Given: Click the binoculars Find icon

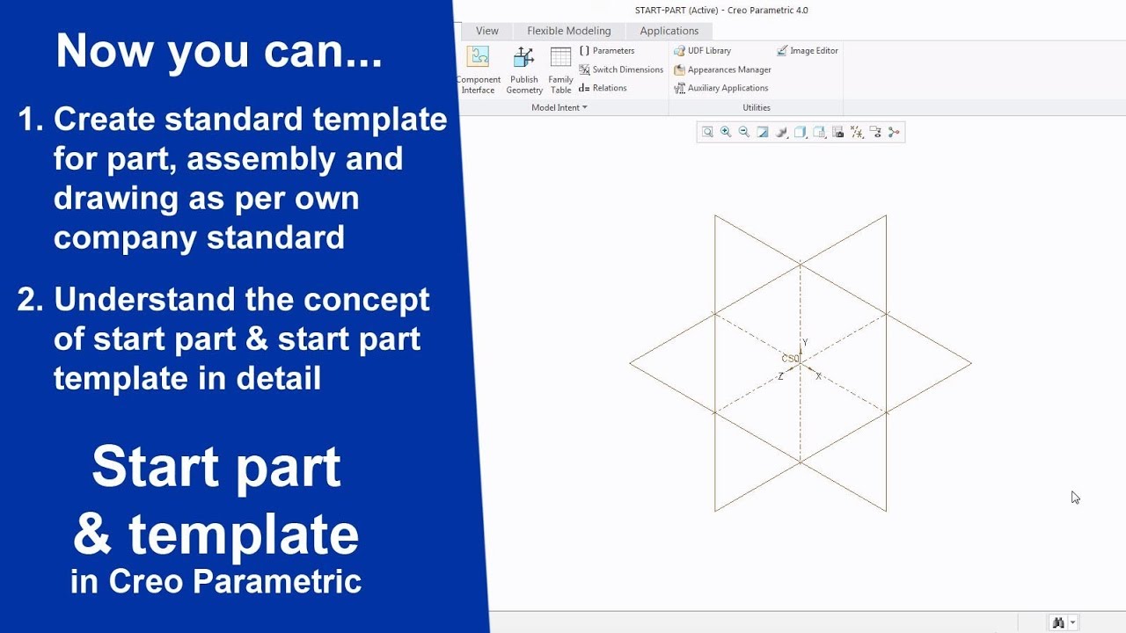Looking at the screenshot, I should (1058, 622).
